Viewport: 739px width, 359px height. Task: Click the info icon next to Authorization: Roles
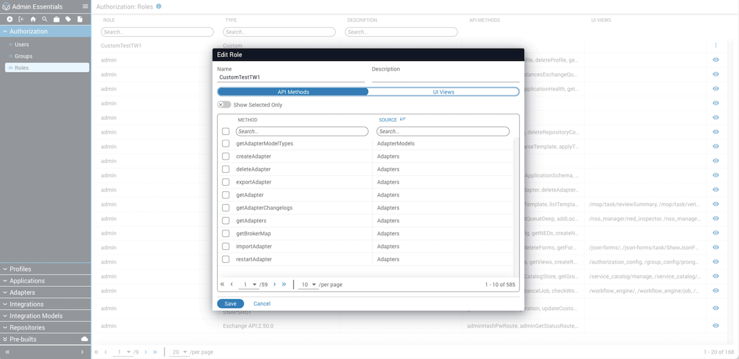click(159, 6)
